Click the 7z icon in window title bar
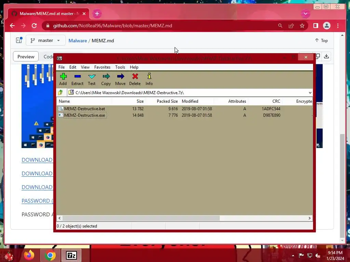Screen dimensions: 350x262 [x=59, y=58]
